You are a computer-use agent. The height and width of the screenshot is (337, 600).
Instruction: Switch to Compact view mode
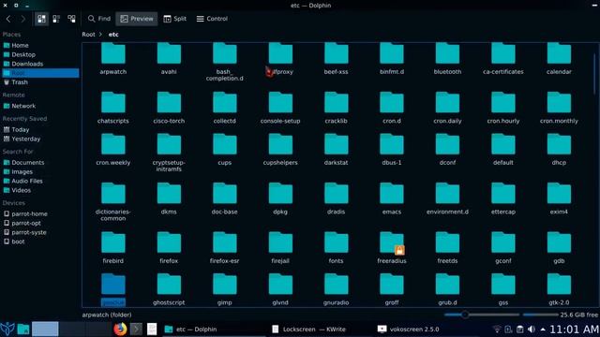tap(56, 19)
